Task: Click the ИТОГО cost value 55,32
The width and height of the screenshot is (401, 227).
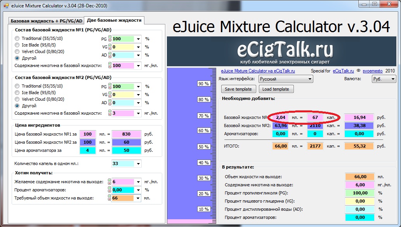Action: point(359,146)
